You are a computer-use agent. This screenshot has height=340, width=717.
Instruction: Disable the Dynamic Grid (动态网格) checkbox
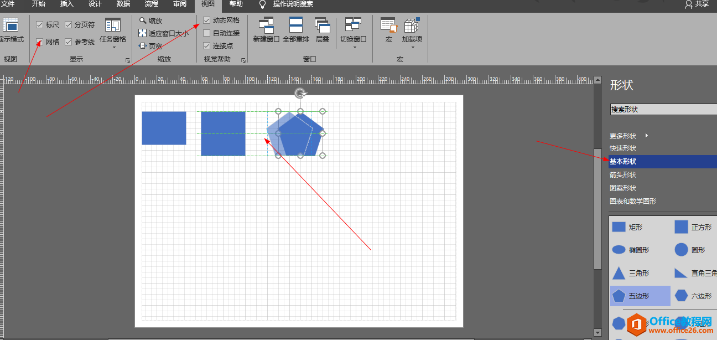207,20
